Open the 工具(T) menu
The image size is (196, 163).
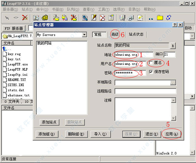104,10
